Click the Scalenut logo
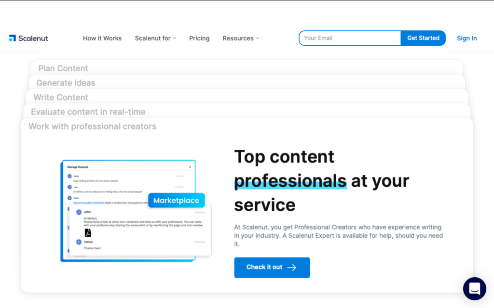Viewport: 494px width, 308px height. coord(28,38)
